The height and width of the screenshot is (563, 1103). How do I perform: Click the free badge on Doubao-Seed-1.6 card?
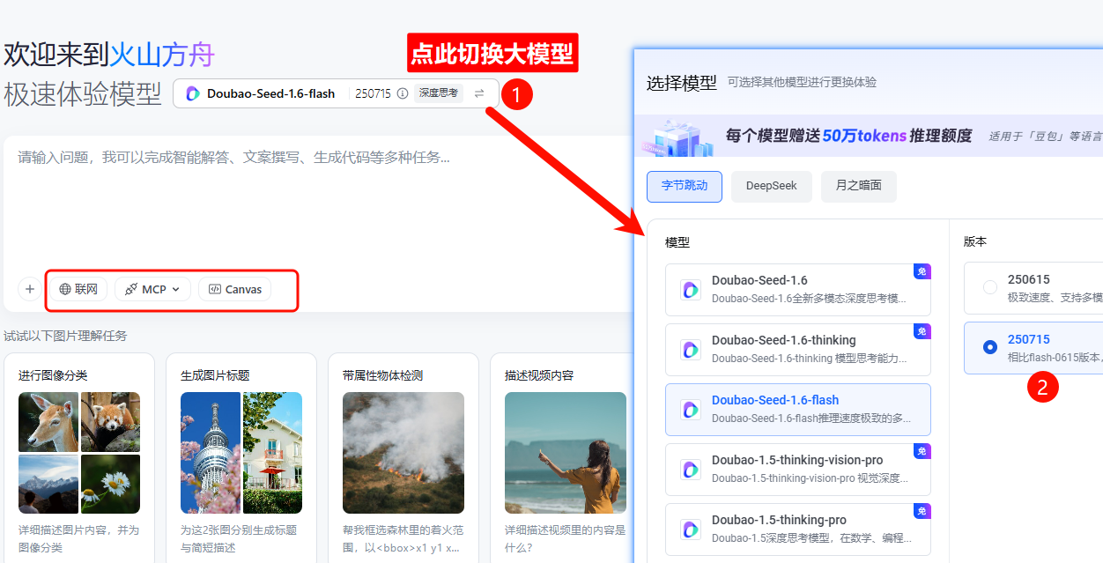(922, 271)
